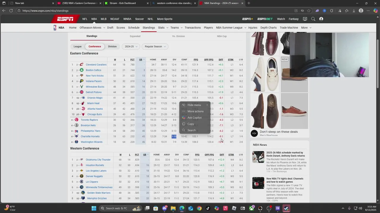Open browser Settings and more ellipsis
The height and width of the screenshot is (213, 380).
point(368,11)
